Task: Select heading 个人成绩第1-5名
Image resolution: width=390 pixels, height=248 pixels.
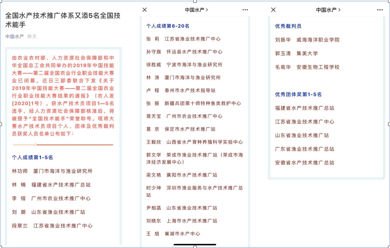Action: [32, 157]
